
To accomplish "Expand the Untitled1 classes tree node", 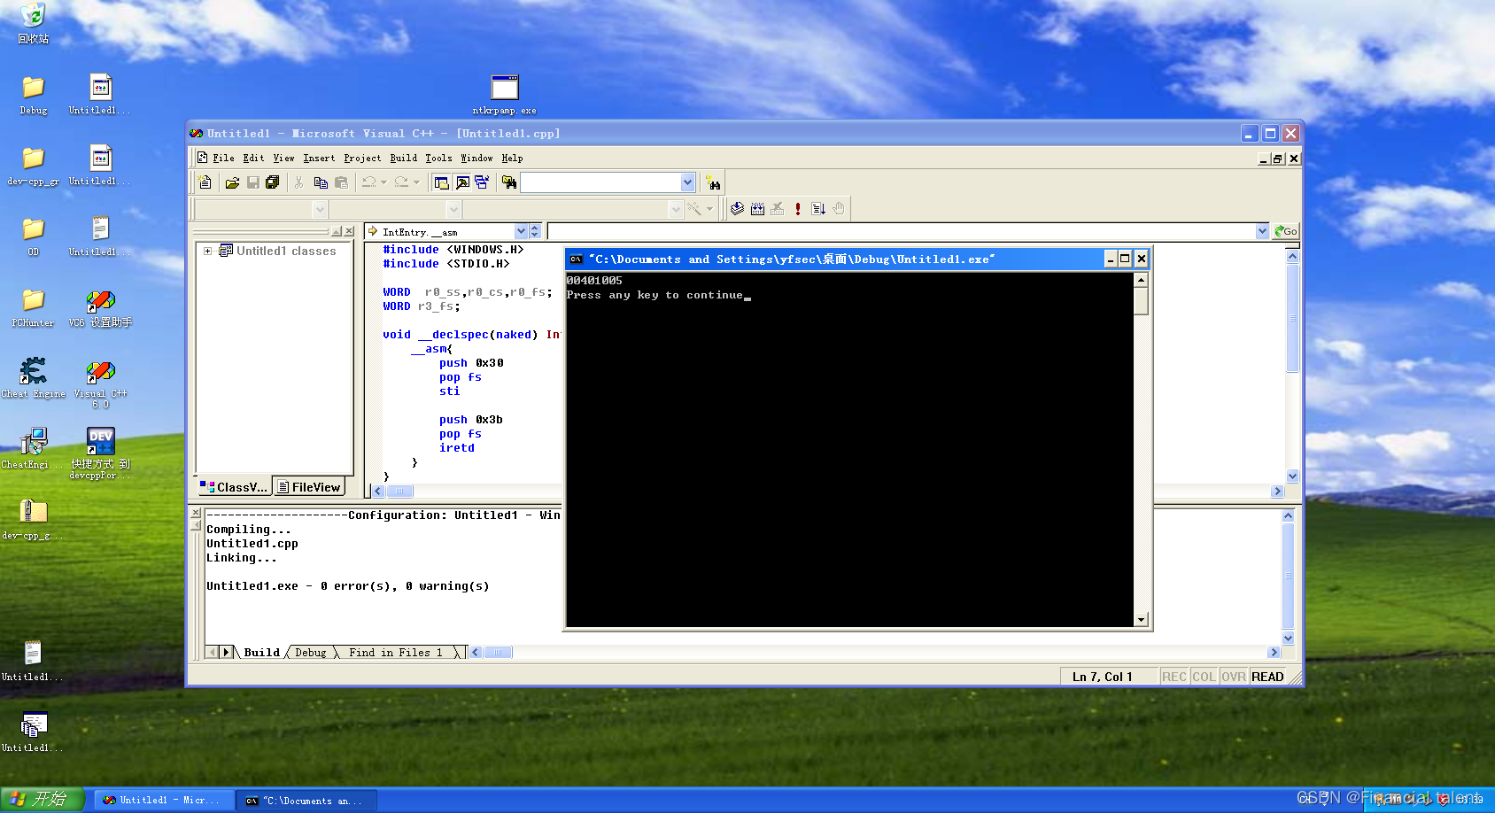I will tap(207, 251).
